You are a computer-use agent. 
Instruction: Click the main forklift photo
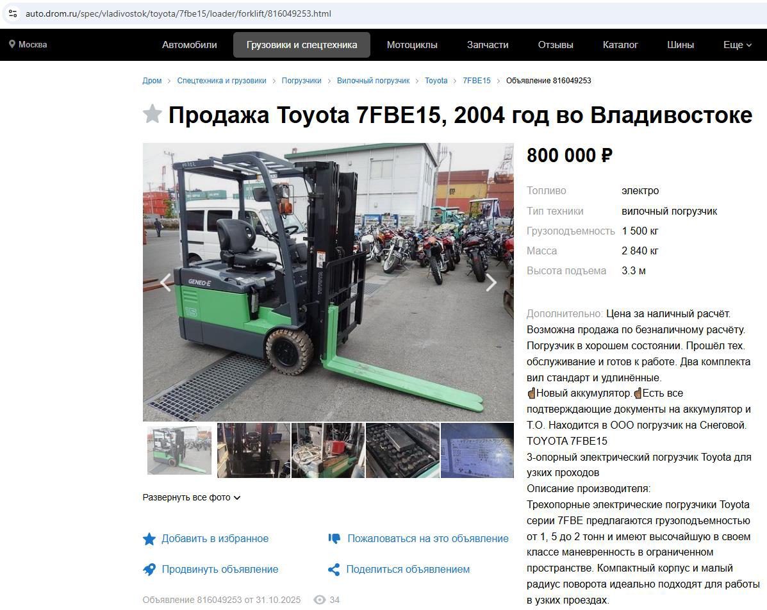[328, 283]
